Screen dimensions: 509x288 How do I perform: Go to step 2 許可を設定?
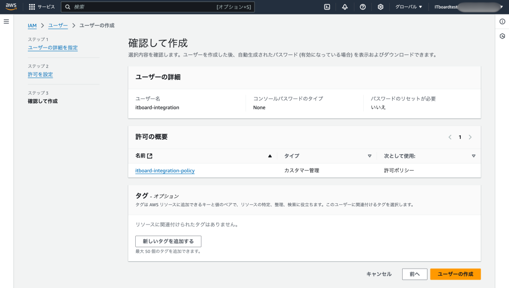(40, 74)
